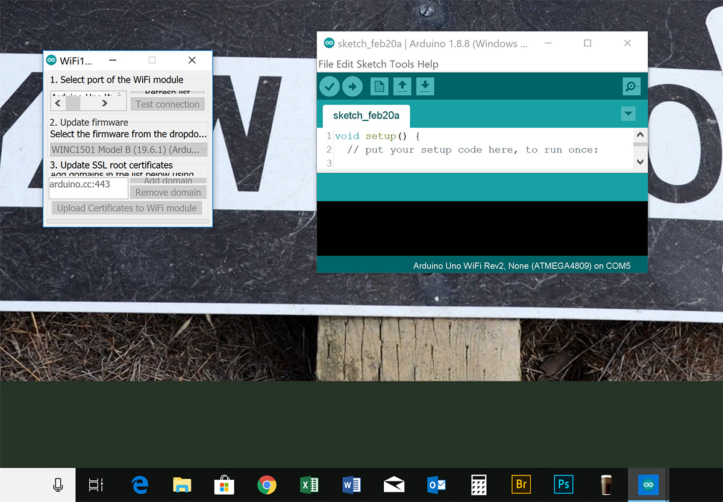
Task: Open Task View from the taskbar
Action: 96,485
